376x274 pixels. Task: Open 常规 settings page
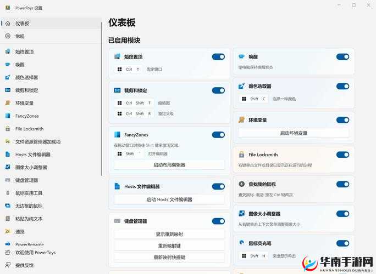(51, 36)
